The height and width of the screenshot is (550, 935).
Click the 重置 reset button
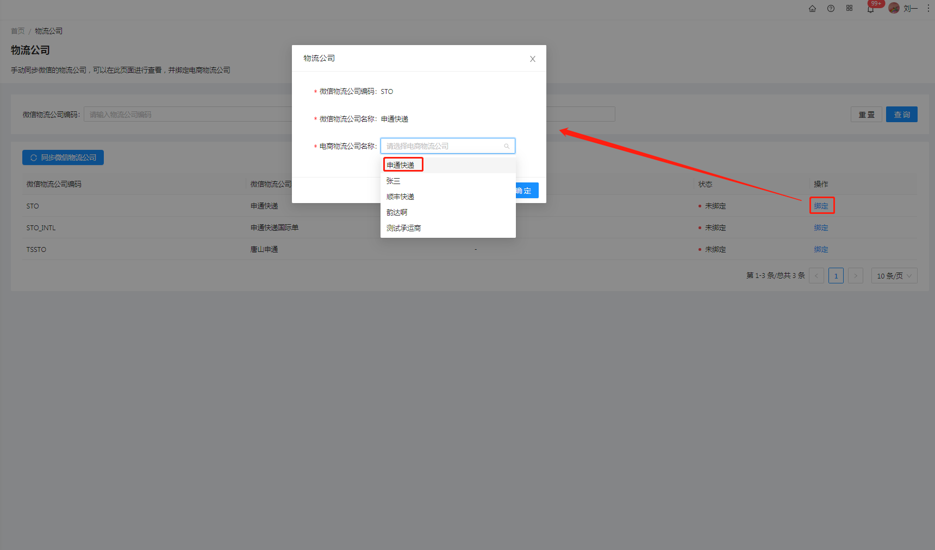coord(867,115)
